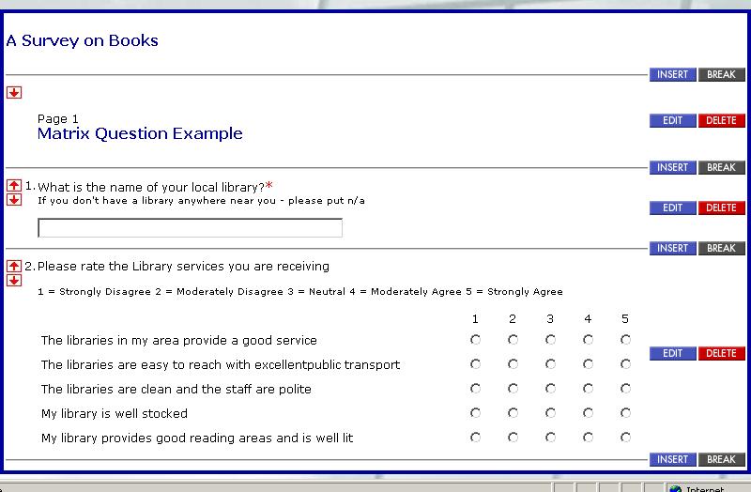This screenshot has height=492, width=751.
Task: Delete the Page 1 header section
Action: tap(721, 120)
